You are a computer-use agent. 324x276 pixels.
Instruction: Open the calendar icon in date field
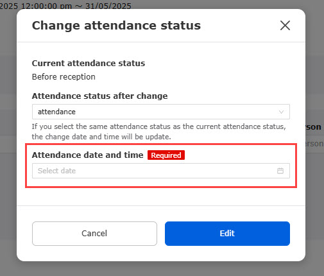tap(280, 171)
